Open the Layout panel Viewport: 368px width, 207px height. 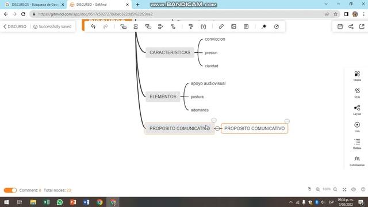[357, 110]
